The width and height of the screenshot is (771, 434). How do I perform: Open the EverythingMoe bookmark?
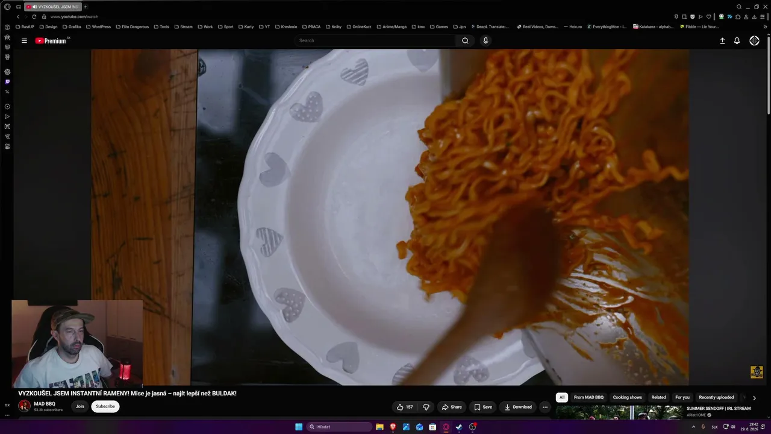pyautogui.click(x=607, y=27)
